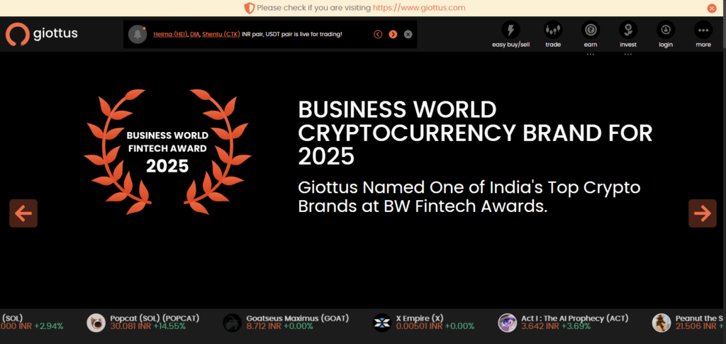Open the Shentu (CTK) link
Viewport: 726px width, 344px height.
tap(221, 34)
